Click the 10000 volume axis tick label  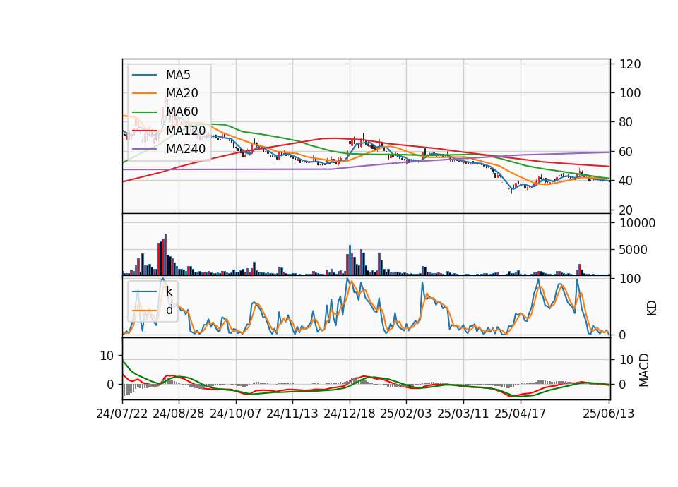pos(638,223)
